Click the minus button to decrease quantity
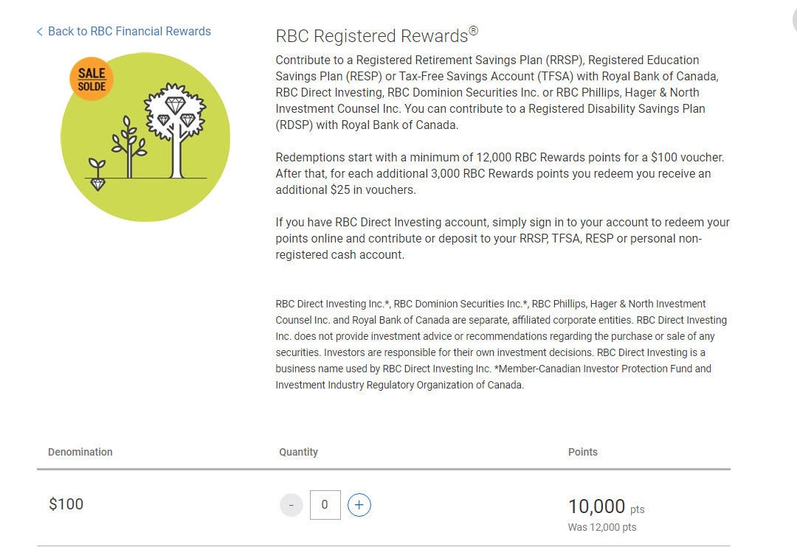This screenshot has width=797, height=547. [x=291, y=505]
